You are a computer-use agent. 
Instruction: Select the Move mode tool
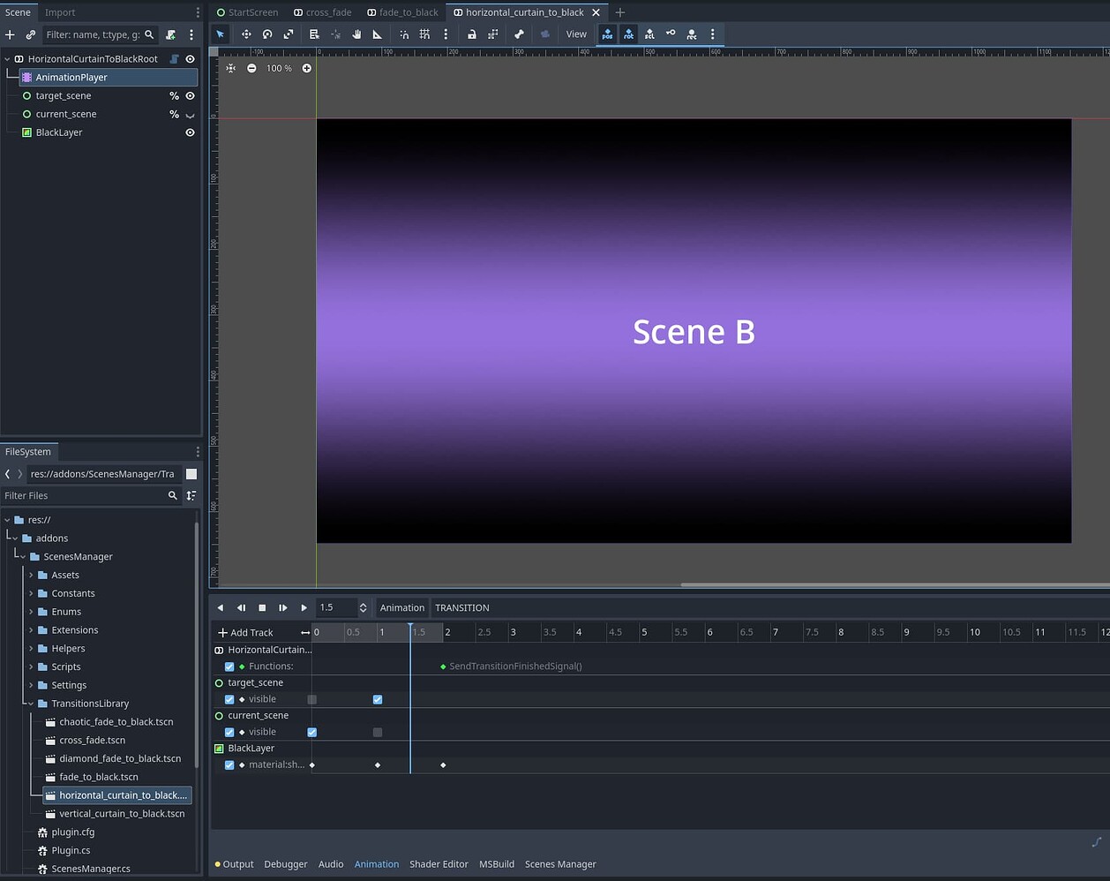(x=246, y=34)
